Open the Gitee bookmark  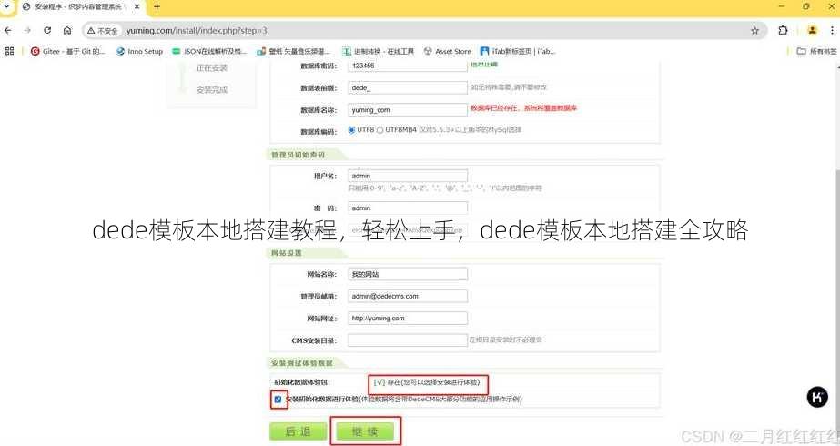[67, 52]
